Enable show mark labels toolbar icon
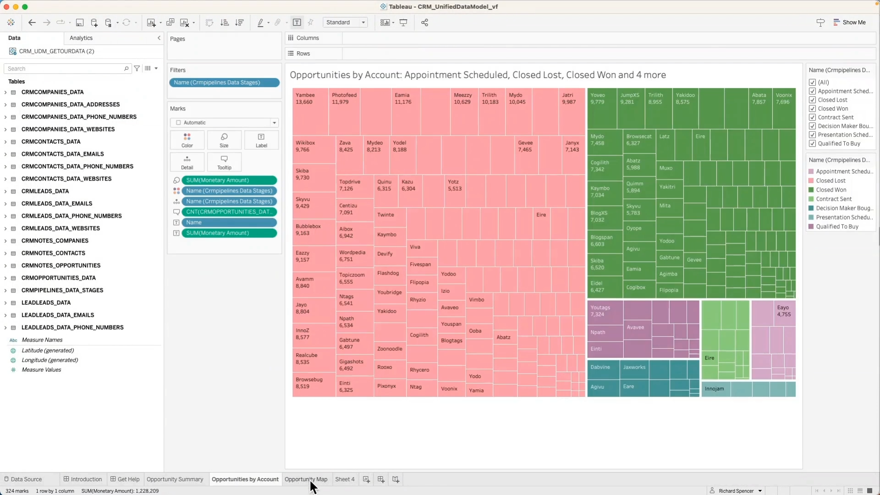The image size is (880, 495). [x=297, y=22]
